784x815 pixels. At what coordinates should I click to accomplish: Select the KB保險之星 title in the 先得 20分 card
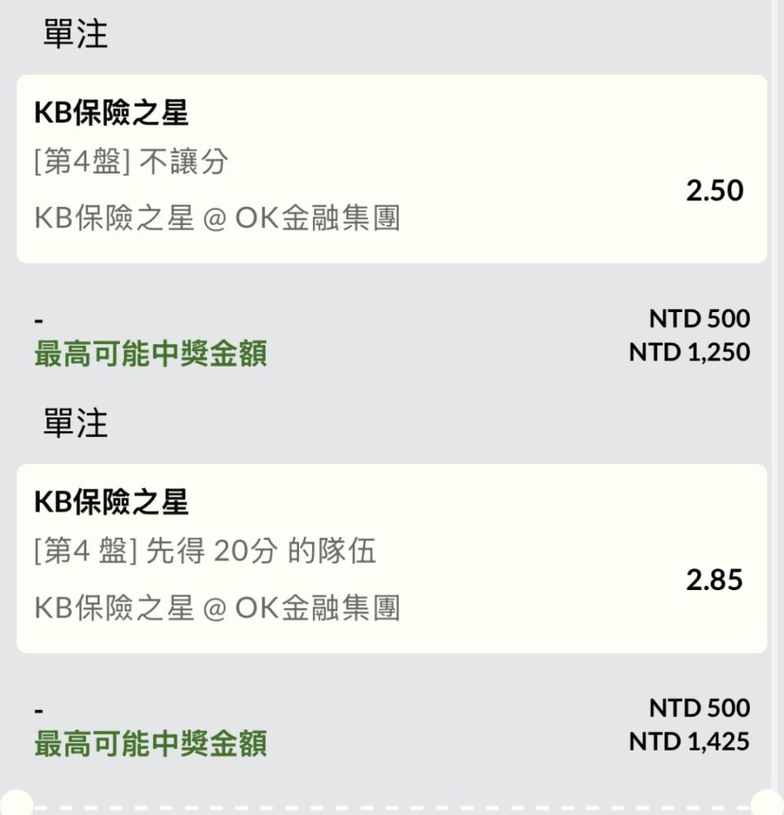112,502
